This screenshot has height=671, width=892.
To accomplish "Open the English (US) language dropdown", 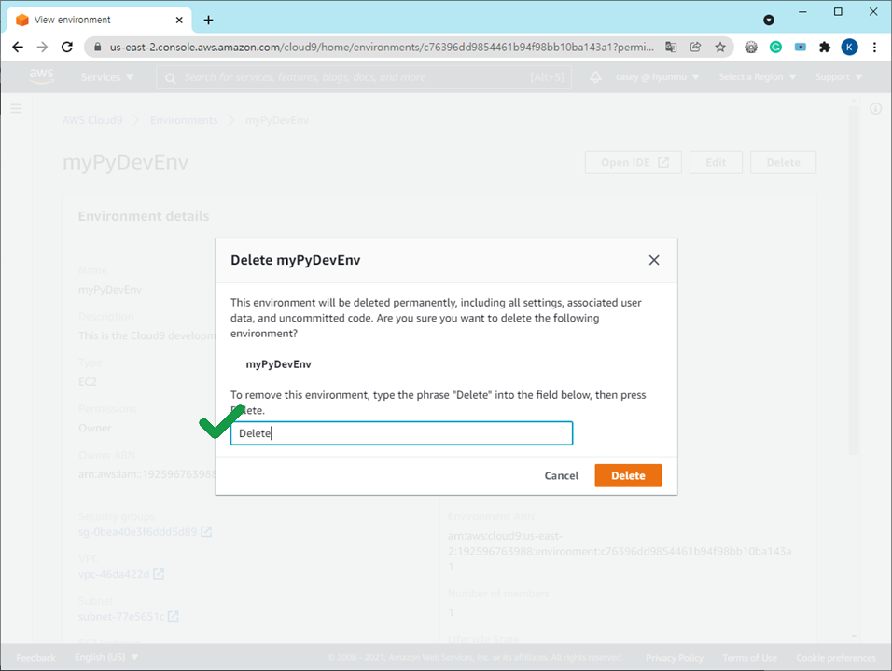I will point(106,657).
